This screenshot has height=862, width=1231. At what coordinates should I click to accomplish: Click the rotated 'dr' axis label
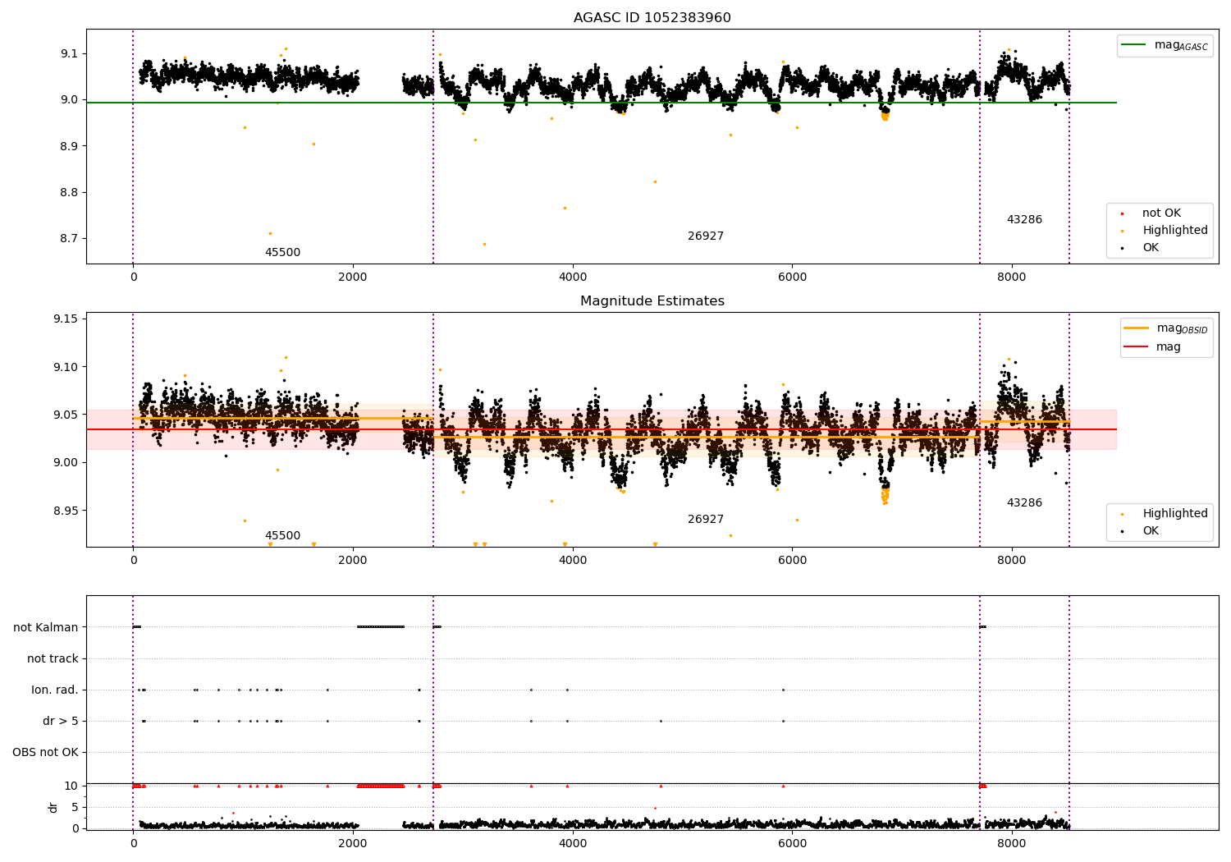pyautogui.click(x=53, y=807)
